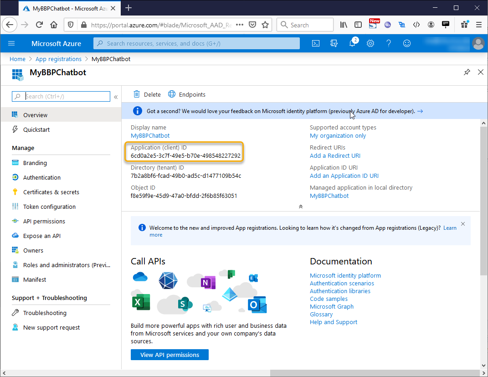Viewport: 488px width, 377px height.
Task: Click My organization only link
Action: pos(338,136)
